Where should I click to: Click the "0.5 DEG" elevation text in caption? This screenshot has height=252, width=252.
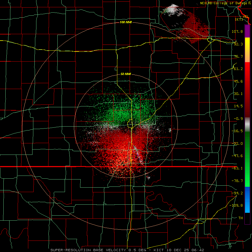pos(137,250)
